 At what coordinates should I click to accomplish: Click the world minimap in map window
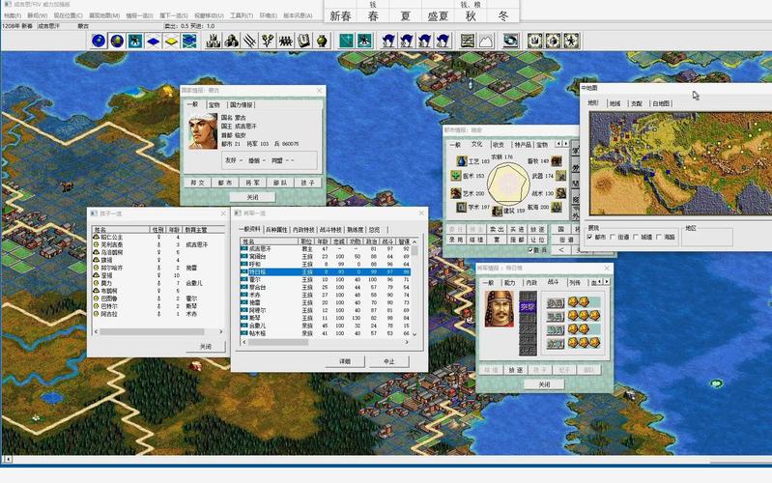click(680, 163)
